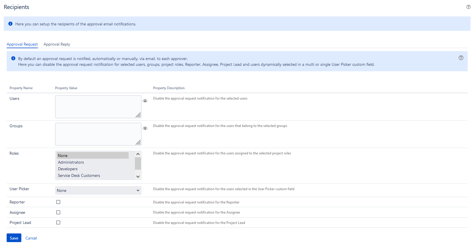
Task: Focus the Groups text area
Action: click(98, 134)
